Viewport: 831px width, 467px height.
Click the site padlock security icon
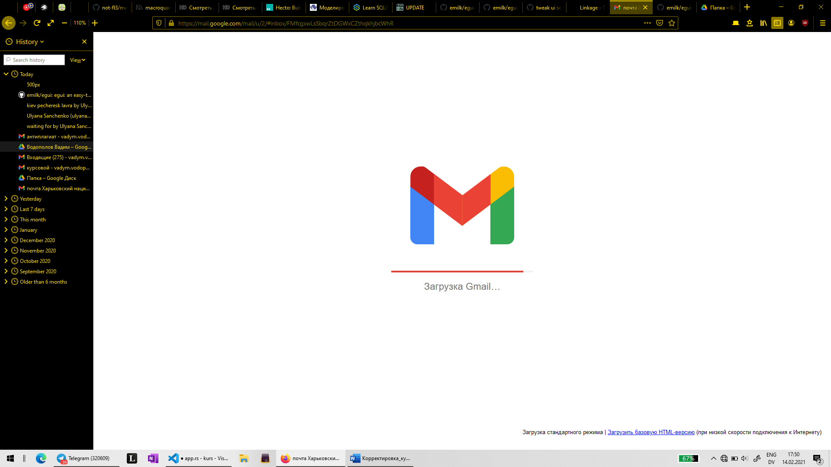point(171,23)
